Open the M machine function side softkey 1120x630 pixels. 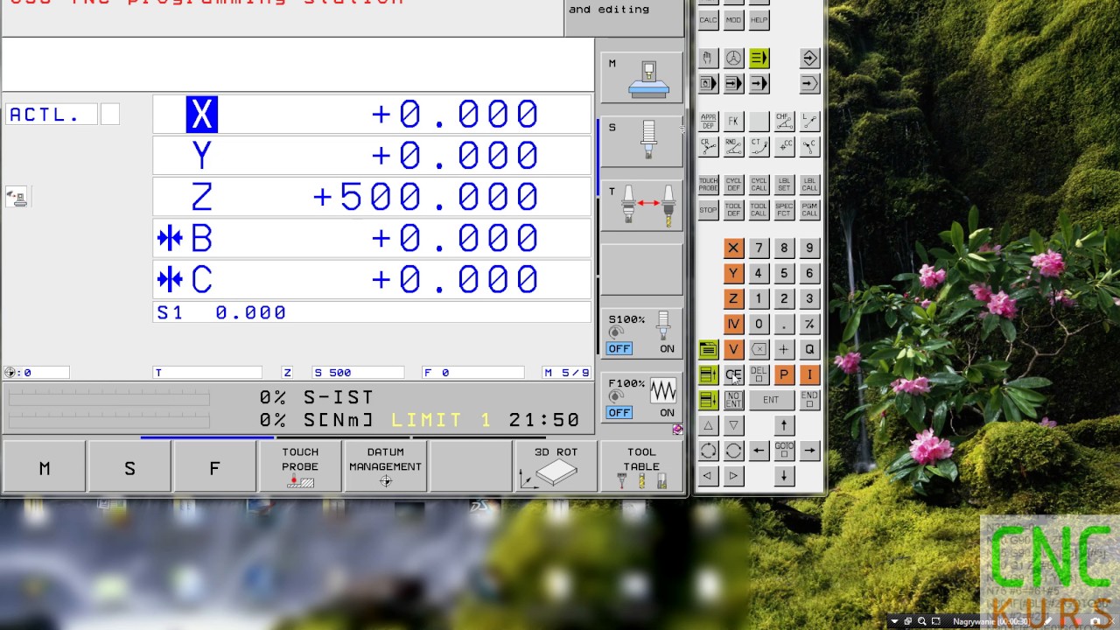(x=641, y=78)
